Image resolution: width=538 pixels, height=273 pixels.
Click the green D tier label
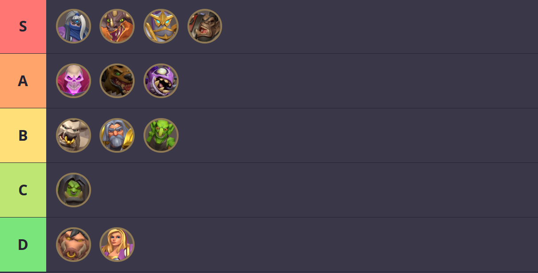(23, 245)
